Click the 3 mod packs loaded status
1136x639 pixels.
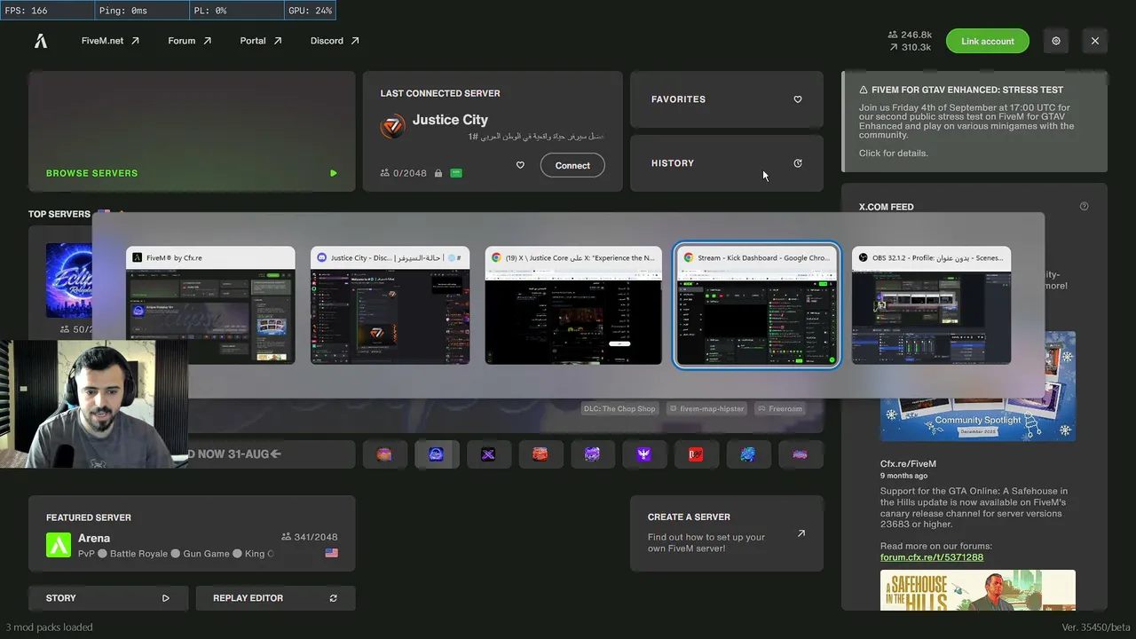49,627
